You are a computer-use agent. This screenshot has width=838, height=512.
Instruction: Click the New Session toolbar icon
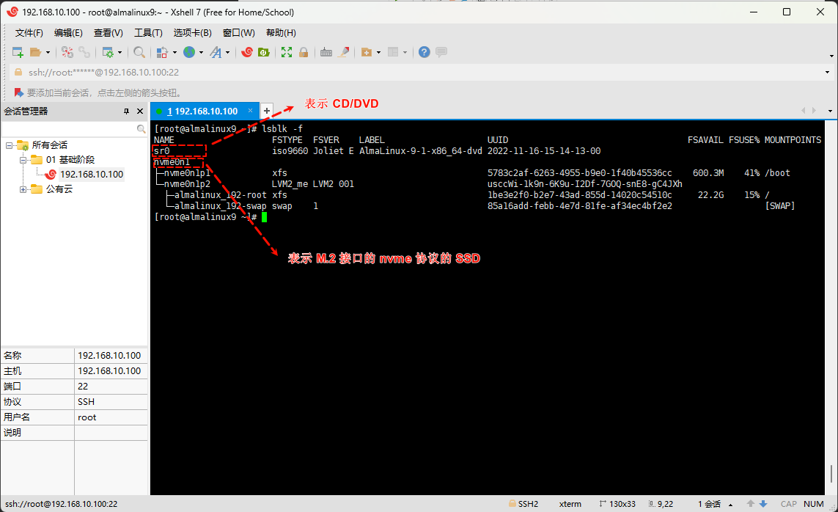click(x=18, y=52)
